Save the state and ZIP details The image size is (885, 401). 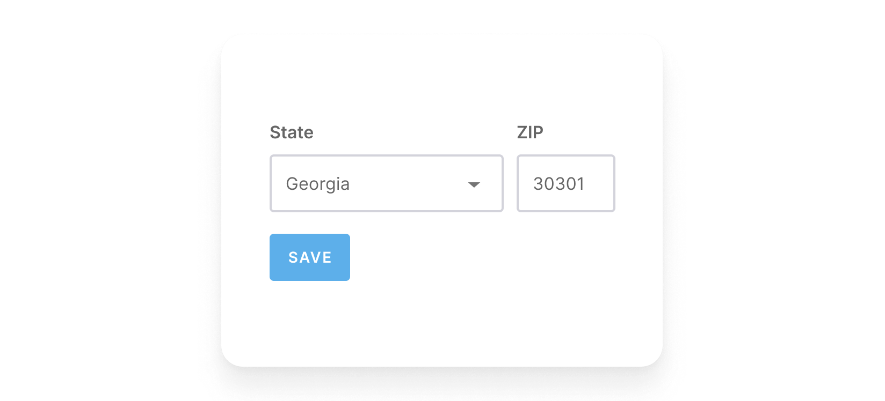click(x=310, y=257)
